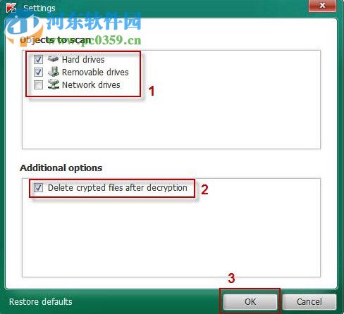
Task: Click the Network drives icon
Action: tap(54, 84)
